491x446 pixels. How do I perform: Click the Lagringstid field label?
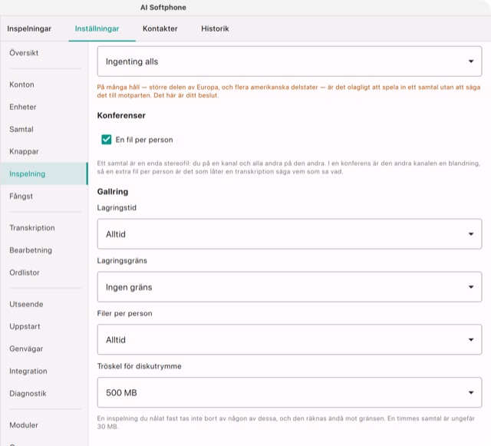click(117, 208)
